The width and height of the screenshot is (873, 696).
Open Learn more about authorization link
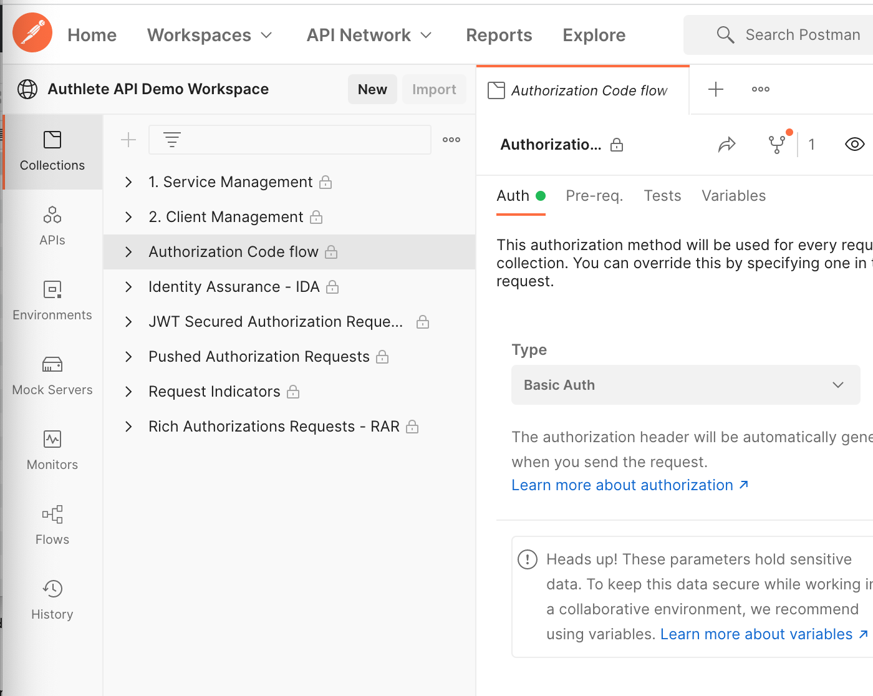point(630,485)
